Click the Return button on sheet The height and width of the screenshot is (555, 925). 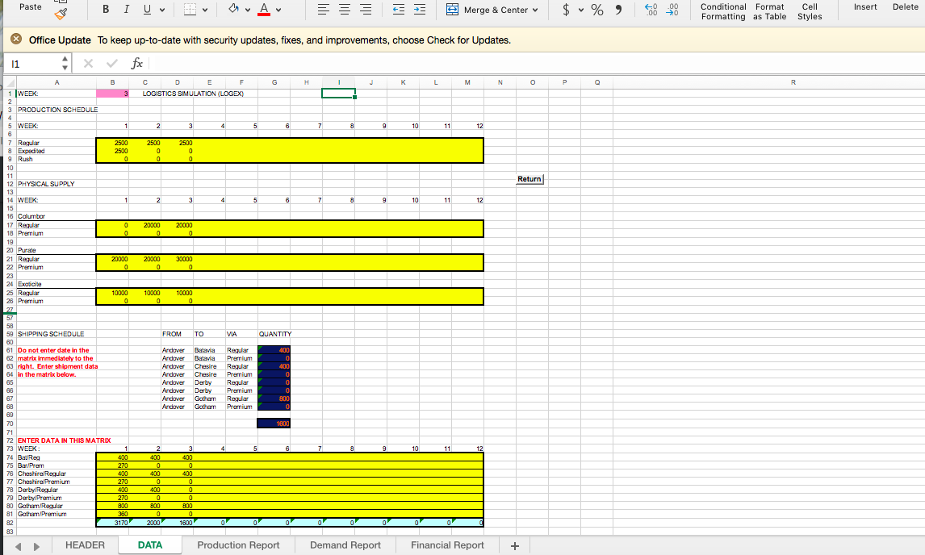coord(529,179)
